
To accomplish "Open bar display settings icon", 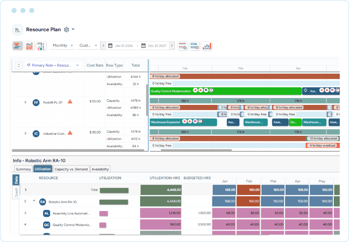I will pos(195,46).
